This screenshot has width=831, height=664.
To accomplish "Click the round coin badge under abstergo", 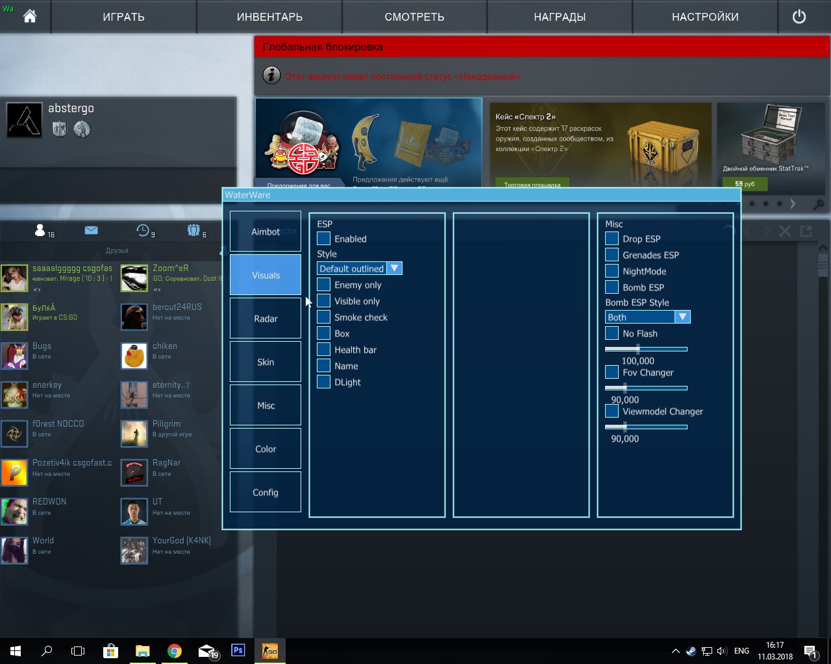I will pyautogui.click(x=82, y=129).
